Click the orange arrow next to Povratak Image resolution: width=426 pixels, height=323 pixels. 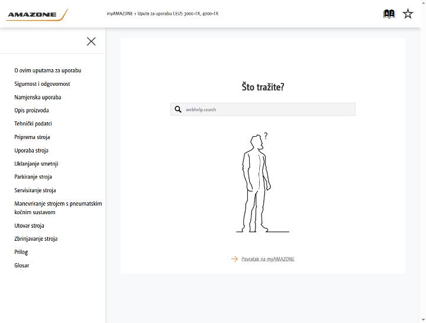click(x=234, y=259)
